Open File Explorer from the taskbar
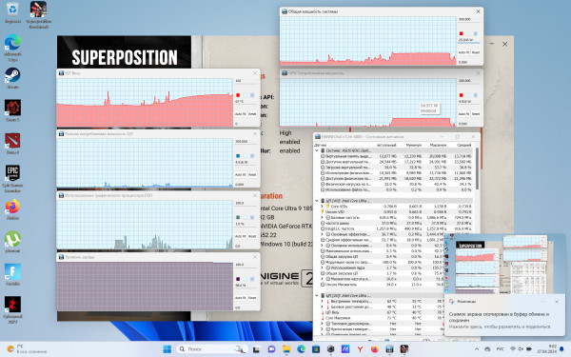571x357 pixels. click(x=286, y=349)
